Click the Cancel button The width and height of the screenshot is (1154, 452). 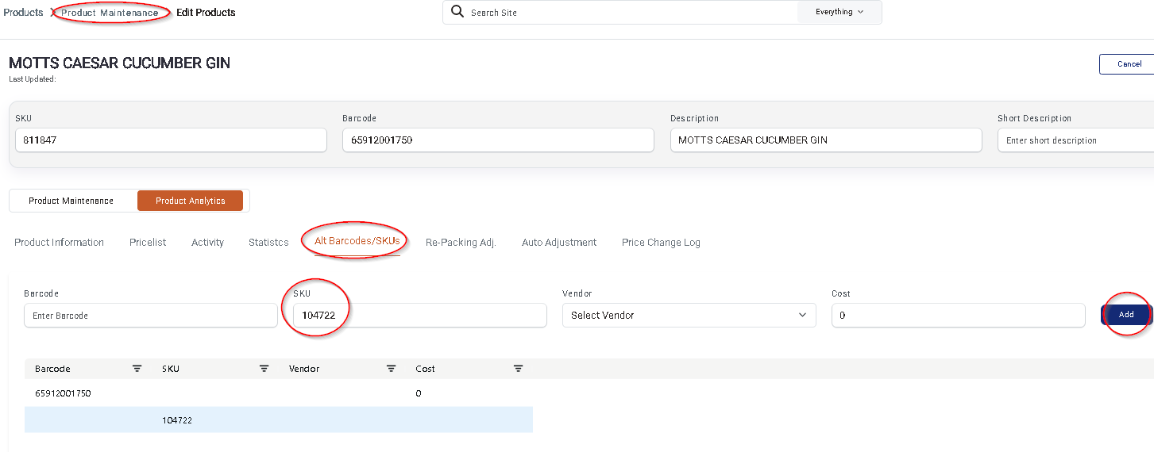(x=1128, y=64)
